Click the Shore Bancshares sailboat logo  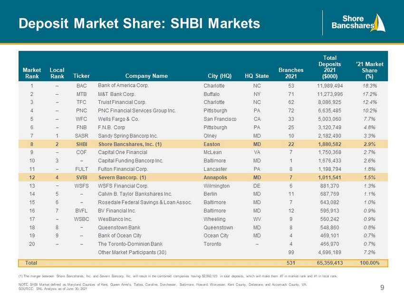coord(358,23)
